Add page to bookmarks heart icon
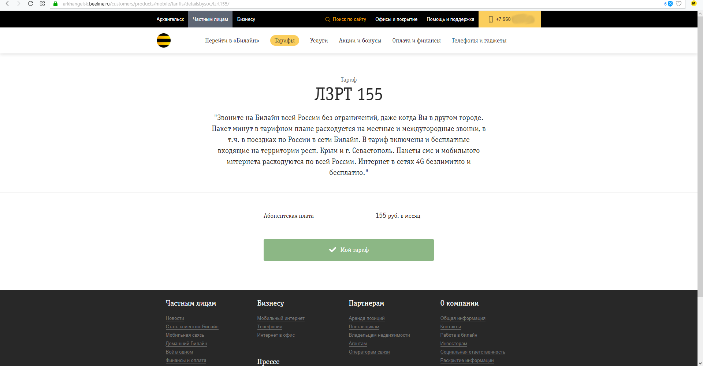703x366 pixels. coord(678,4)
